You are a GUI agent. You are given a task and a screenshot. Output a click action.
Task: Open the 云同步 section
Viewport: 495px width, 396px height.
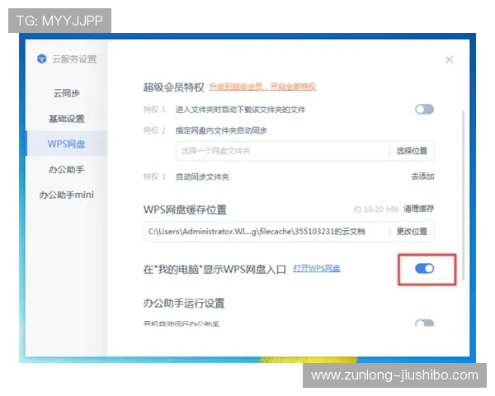(x=67, y=93)
